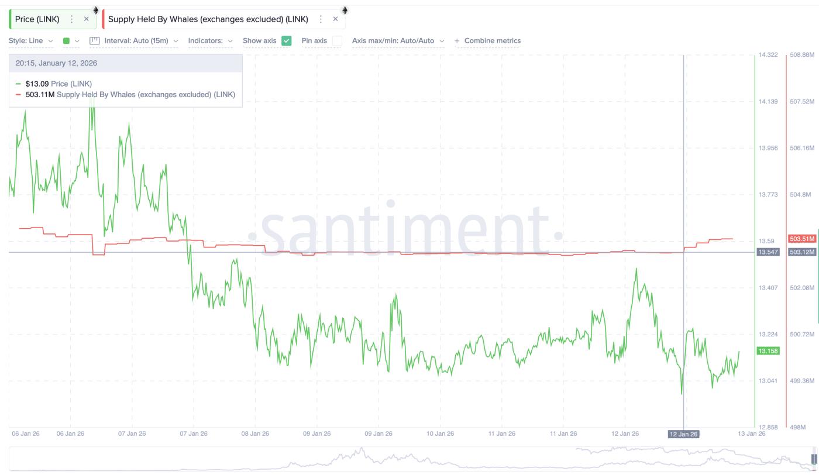Click the 13.041 price axis label

coord(768,381)
